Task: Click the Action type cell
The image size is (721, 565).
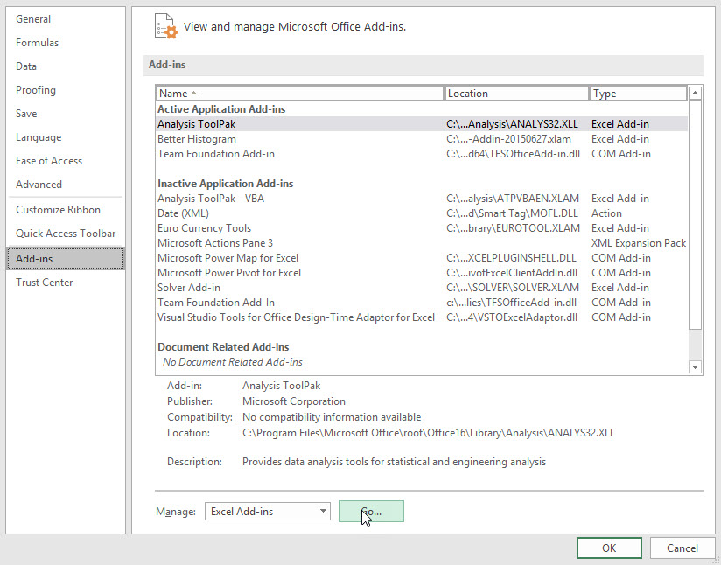Action: (x=606, y=213)
